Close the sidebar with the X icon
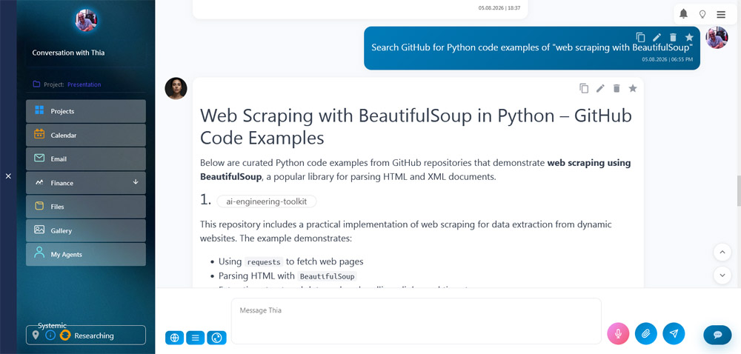 (x=8, y=176)
